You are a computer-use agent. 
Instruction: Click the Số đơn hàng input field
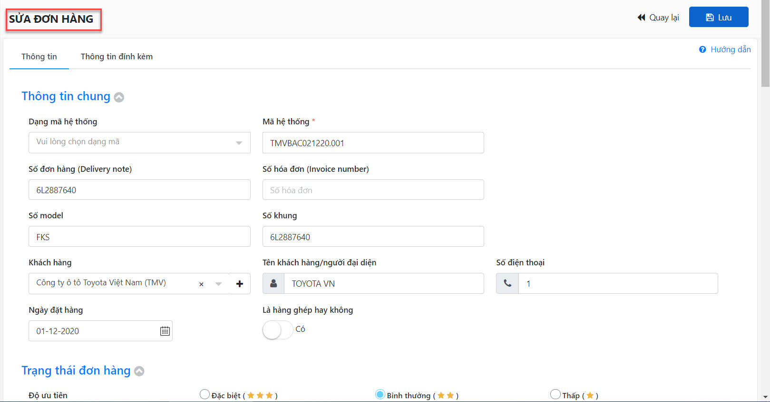tap(139, 189)
